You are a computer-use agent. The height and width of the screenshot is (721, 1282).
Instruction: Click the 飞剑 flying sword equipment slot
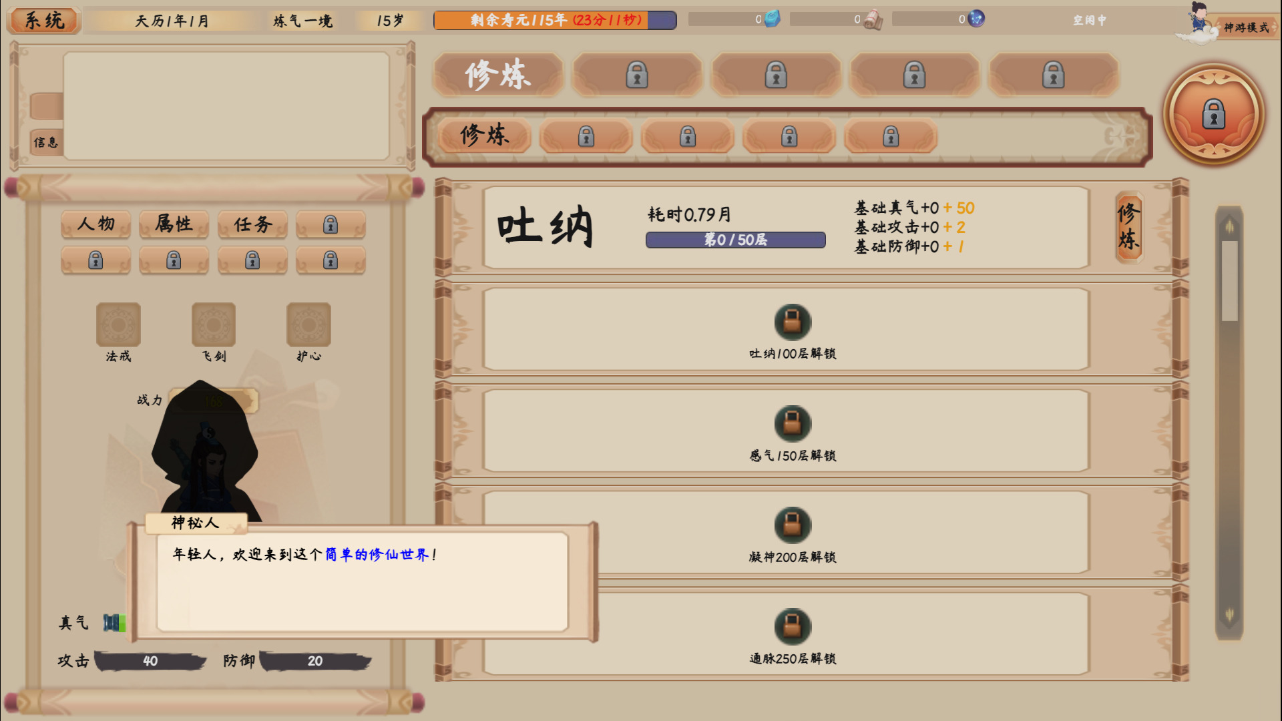[x=214, y=325]
